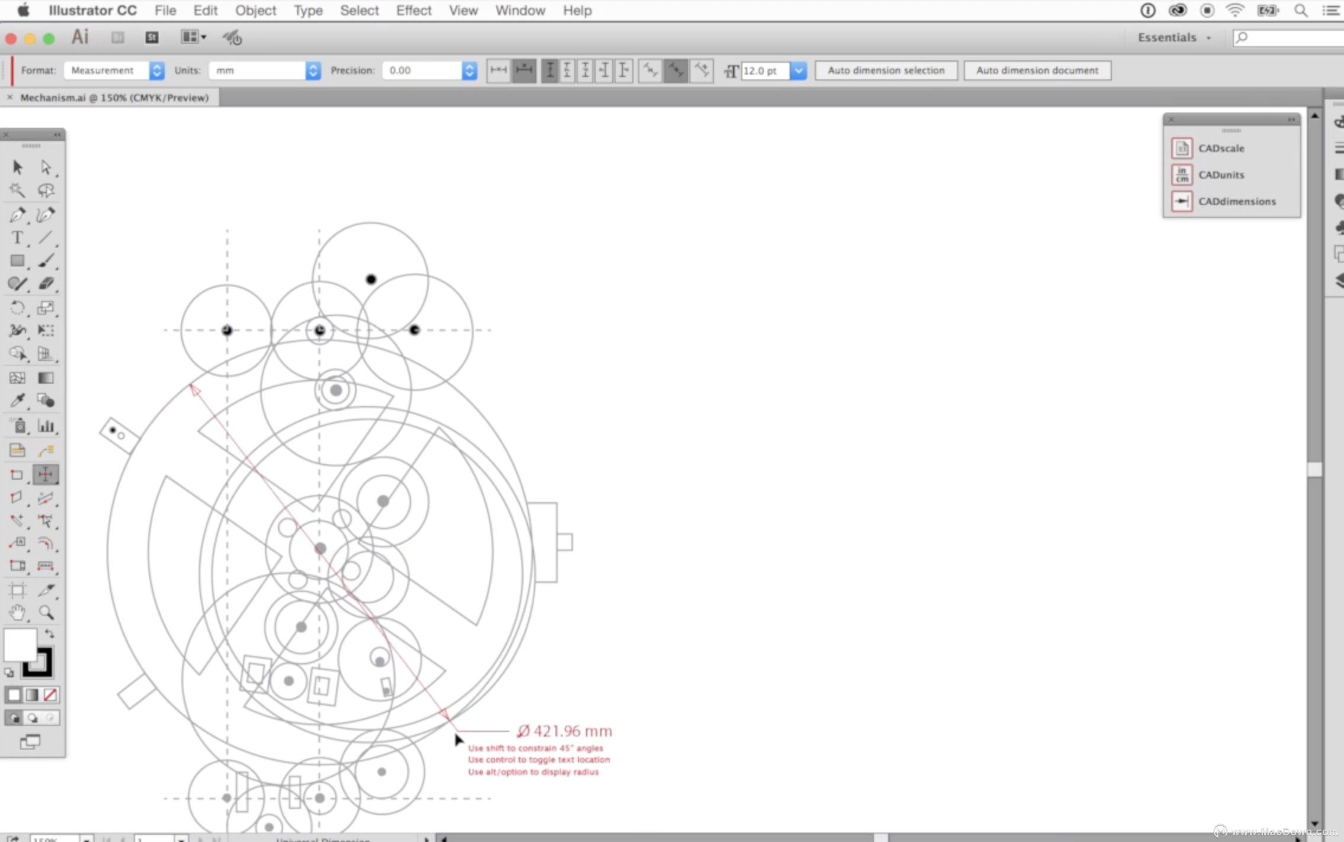Pick the Eyedropper tool
The width and height of the screenshot is (1344, 842).
[17, 401]
